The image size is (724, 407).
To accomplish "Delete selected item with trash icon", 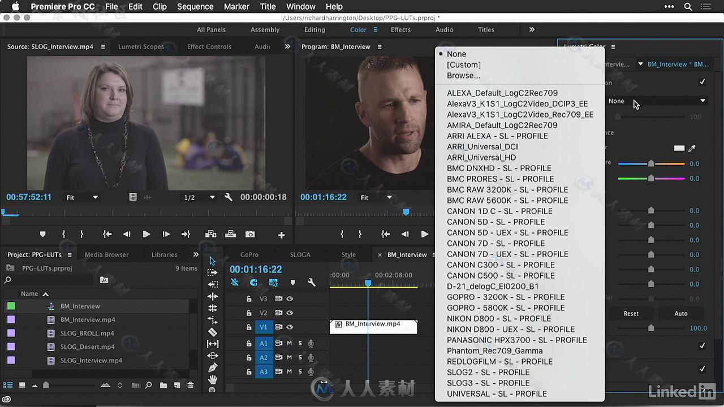I will [190, 385].
